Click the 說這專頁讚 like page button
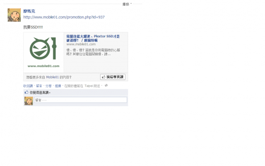The width and height of the screenshot is (265, 166). 113,77
